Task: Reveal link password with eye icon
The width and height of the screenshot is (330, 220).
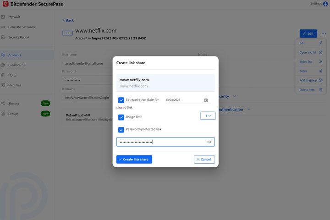Action: tap(209, 142)
